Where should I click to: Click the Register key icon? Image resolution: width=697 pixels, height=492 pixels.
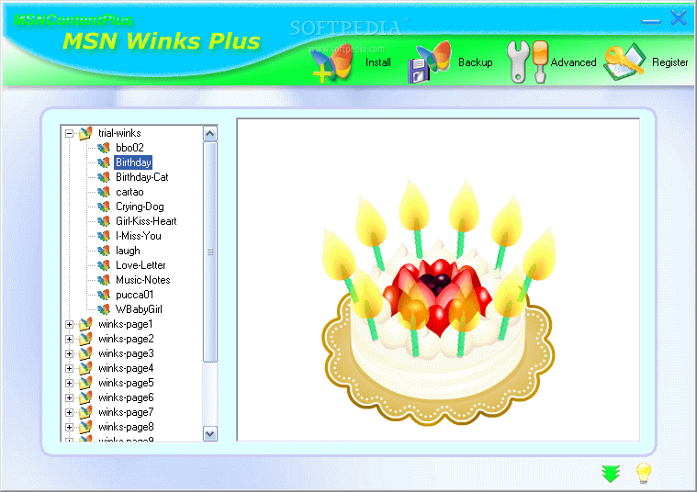(x=624, y=62)
